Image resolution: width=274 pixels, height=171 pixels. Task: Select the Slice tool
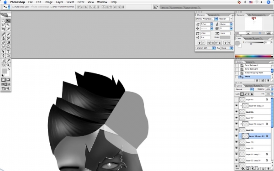[x=8, y=29]
